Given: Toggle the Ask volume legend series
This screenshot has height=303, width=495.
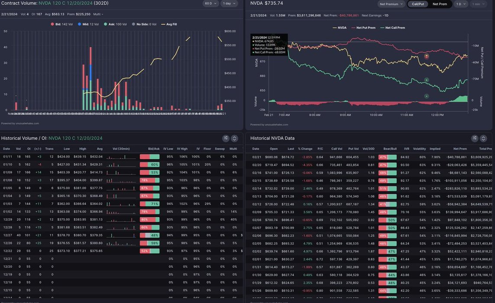Looking at the screenshot, I should tap(115, 24).
